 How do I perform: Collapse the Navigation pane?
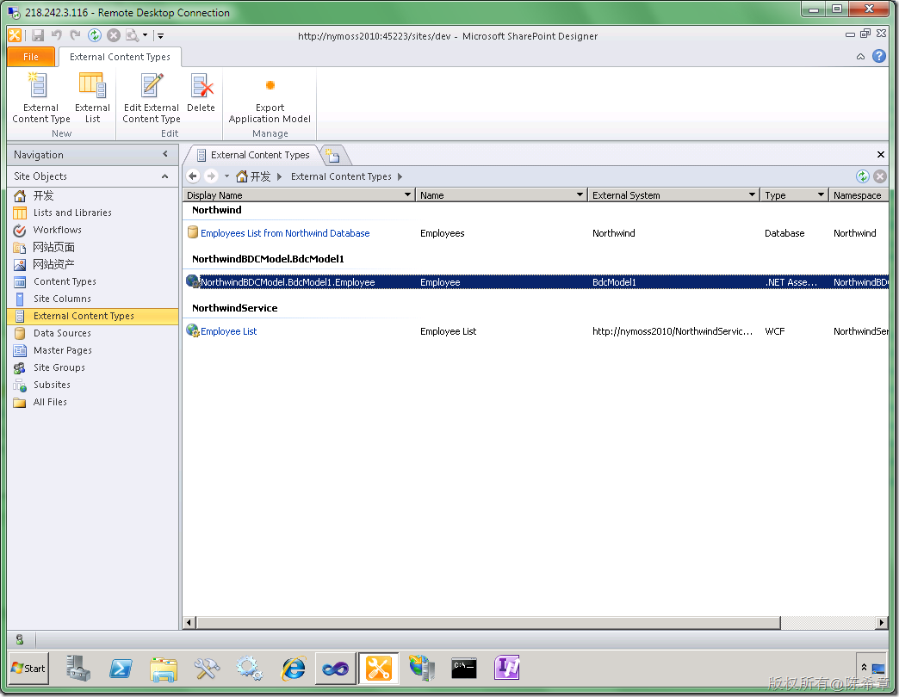click(165, 154)
